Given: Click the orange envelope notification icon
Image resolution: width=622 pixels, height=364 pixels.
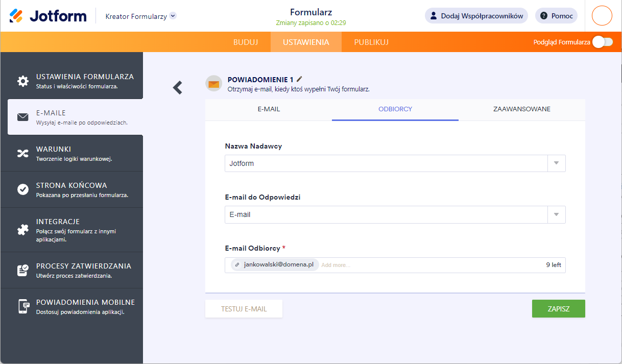Looking at the screenshot, I should pyautogui.click(x=213, y=83).
